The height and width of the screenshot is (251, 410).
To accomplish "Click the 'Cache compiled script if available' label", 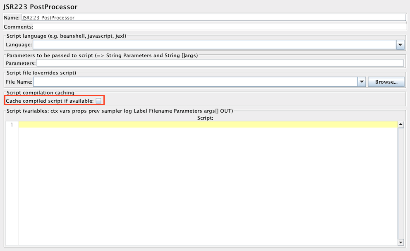I will coord(50,101).
